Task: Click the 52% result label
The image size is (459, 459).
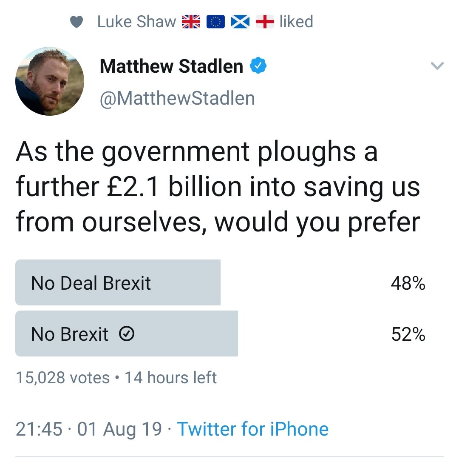Action: pos(408,334)
